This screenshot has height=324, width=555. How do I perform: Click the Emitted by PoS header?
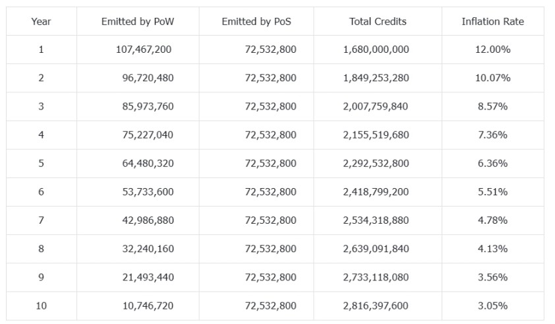click(256, 22)
